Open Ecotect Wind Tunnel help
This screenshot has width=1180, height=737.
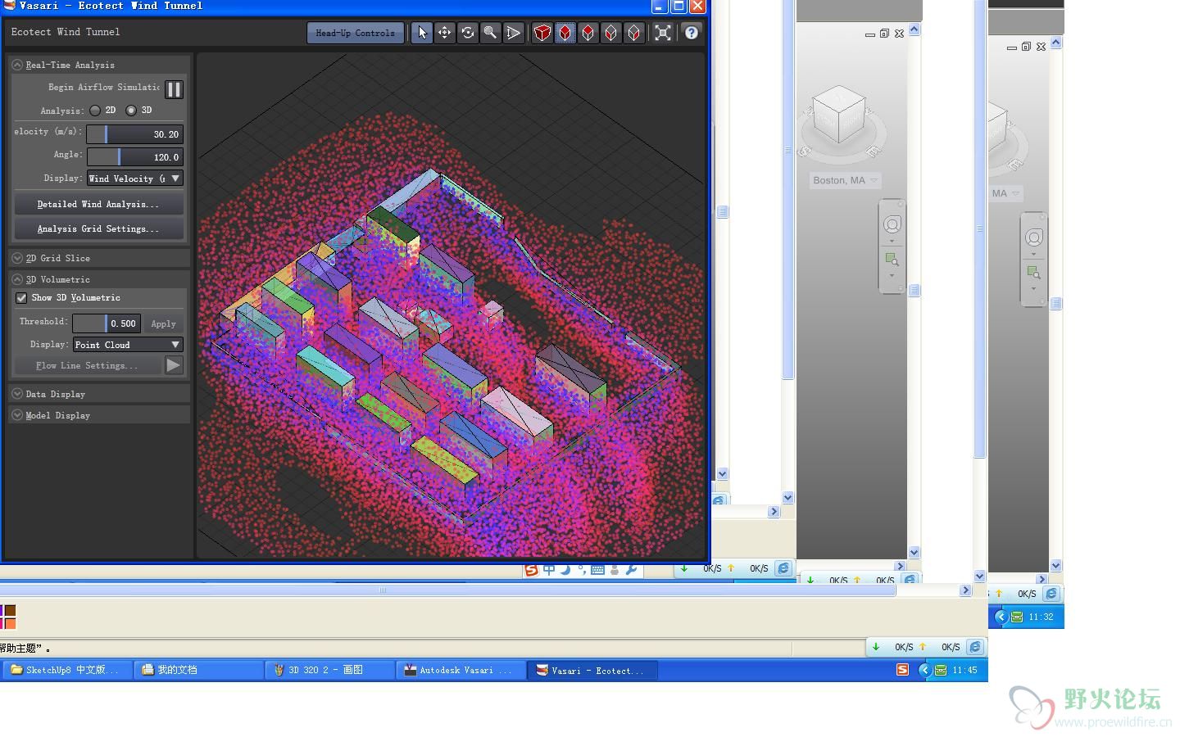coord(692,33)
